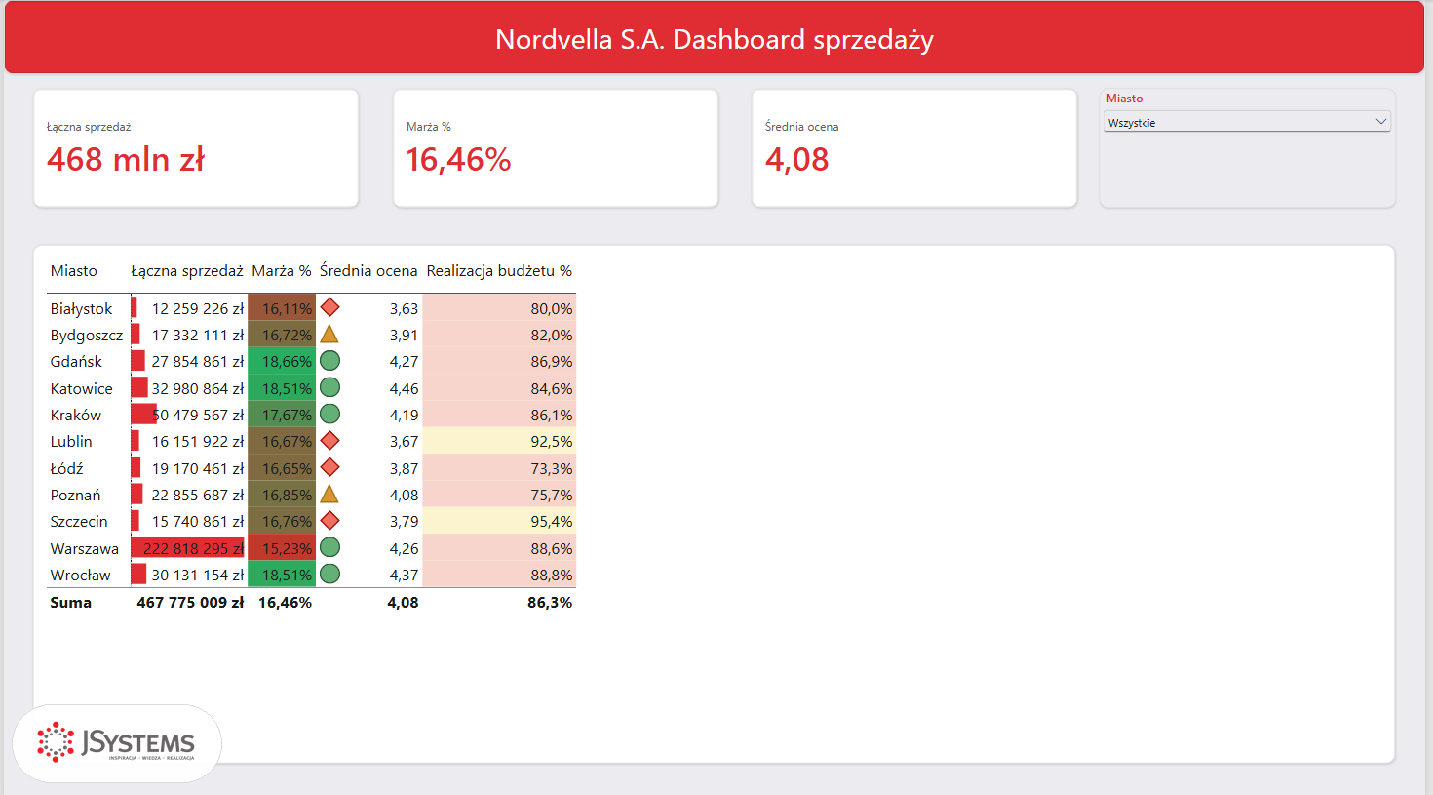Click the Kraków city cell
The height and width of the screenshot is (795, 1433).
[x=76, y=415]
